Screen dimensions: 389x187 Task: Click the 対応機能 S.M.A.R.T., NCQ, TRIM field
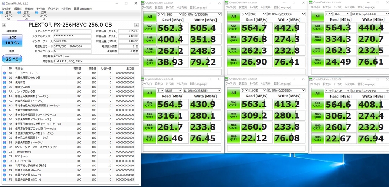(96, 61)
